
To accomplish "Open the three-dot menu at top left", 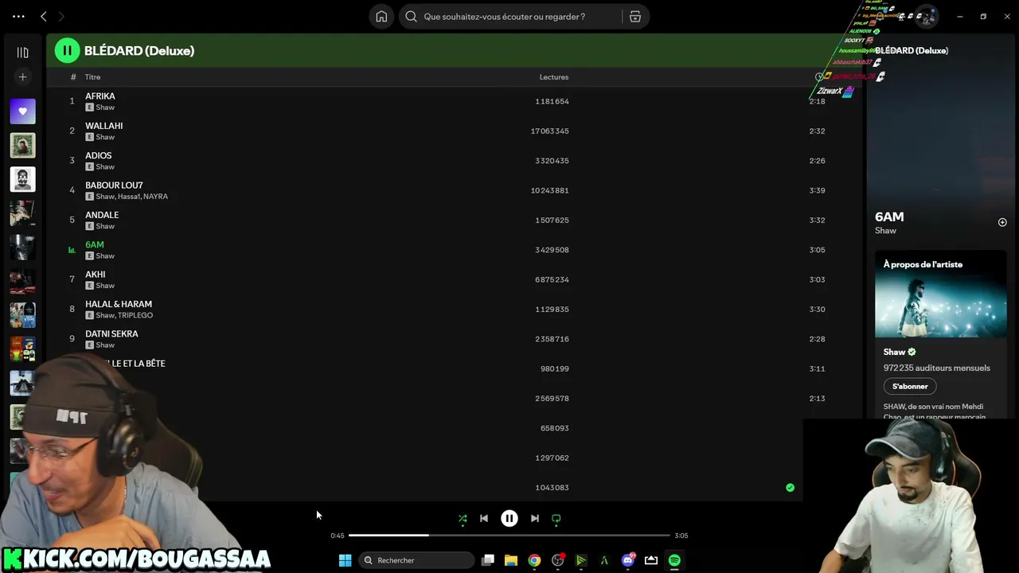I will pos(18,17).
